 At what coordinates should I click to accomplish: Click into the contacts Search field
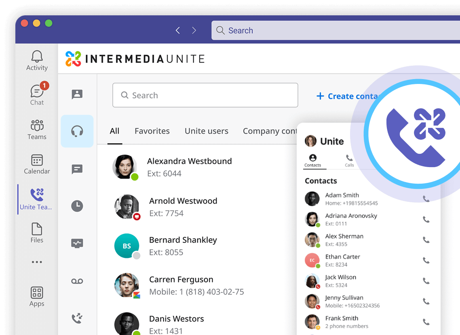point(205,95)
